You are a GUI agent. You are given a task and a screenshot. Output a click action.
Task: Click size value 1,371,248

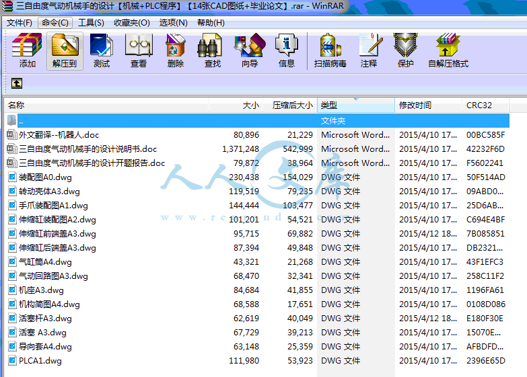pyautogui.click(x=241, y=149)
